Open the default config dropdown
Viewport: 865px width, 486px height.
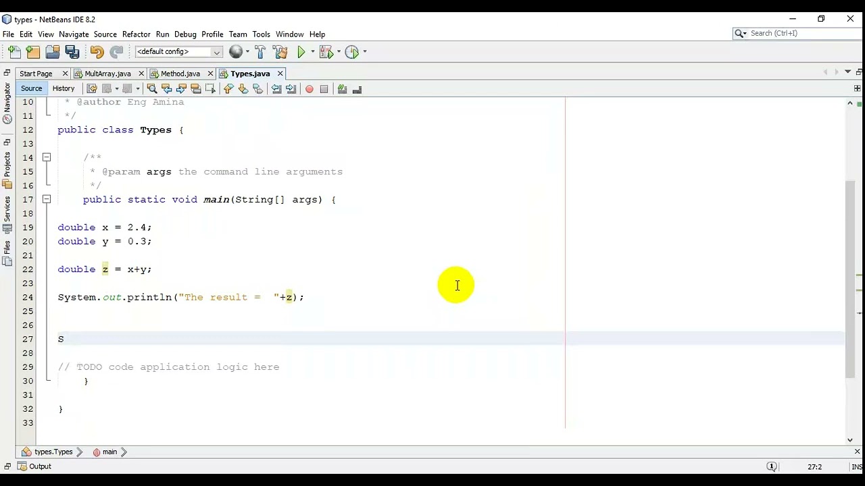click(179, 52)
